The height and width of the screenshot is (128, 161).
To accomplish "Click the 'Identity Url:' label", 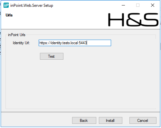I will click(x=21, y=43).
